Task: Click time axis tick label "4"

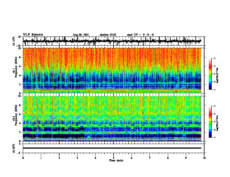Action: click(x=96, y=158)
